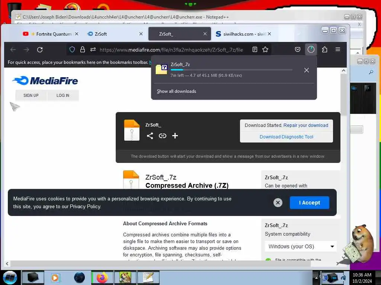Open Repair your download link
Image resolution: width=381 pixels, height=285 pixels.
pyautogui.click(x=306, y=125)
